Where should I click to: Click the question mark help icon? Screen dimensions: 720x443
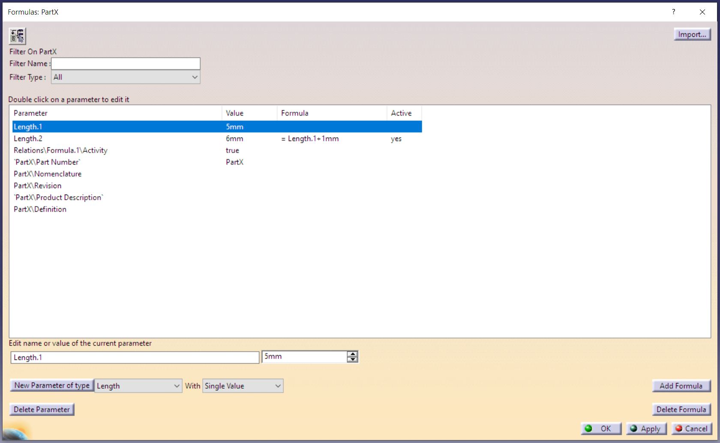pos(673,12)
